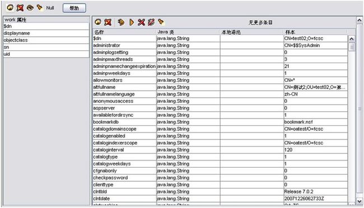Click the sample value Release 7.0.2
The width and height of the screenshot is (364, 208).
[299, 192]
